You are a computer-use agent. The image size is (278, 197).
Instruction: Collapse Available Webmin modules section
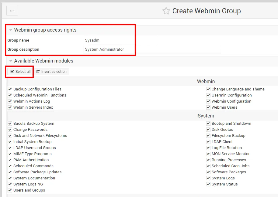tap(11, 61)
